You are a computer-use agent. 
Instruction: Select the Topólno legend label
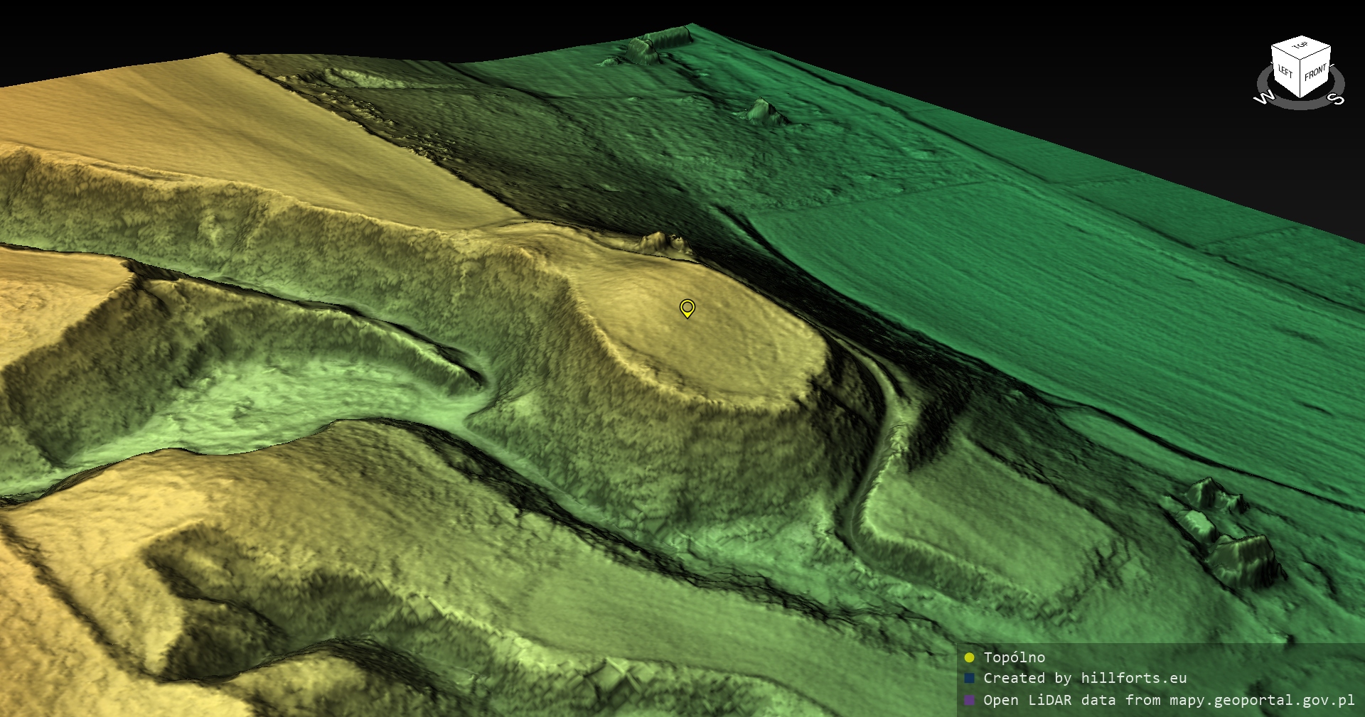pos(1014,657)
